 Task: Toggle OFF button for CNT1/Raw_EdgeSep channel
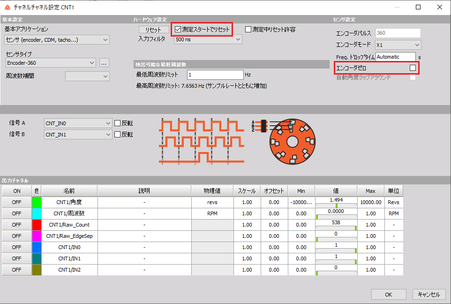click(x=17, y=236)
